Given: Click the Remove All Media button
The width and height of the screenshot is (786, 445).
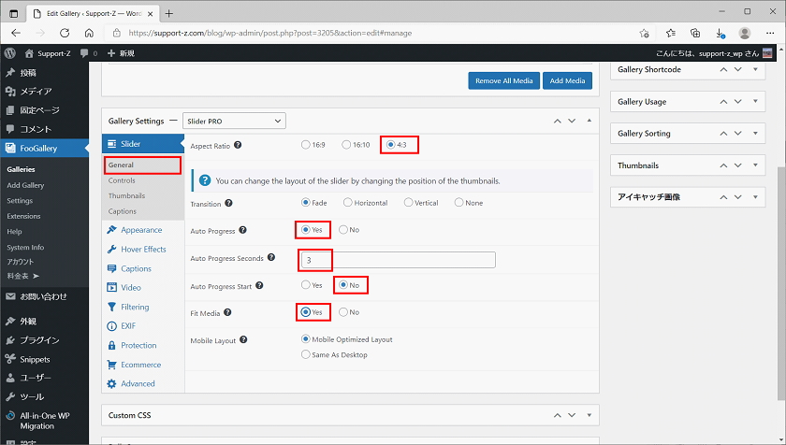Looking at the screenshot, I should pos(503,81).
